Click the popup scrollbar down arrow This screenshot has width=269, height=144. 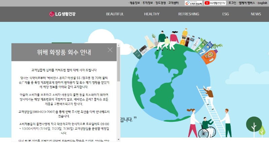119,139
